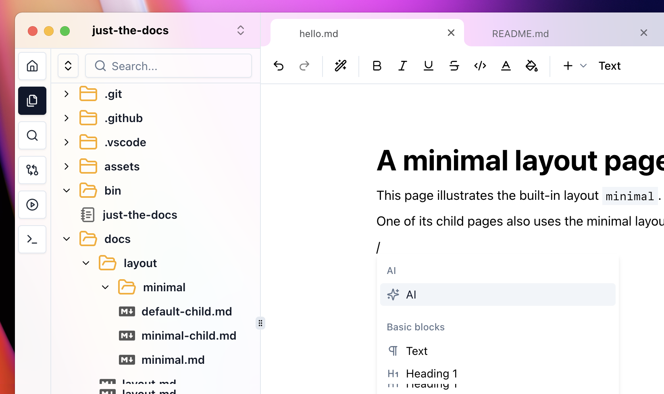Open minimal-child.md file
The height and width of the screenshot is (394, 664).
click(x=189, y=336)
